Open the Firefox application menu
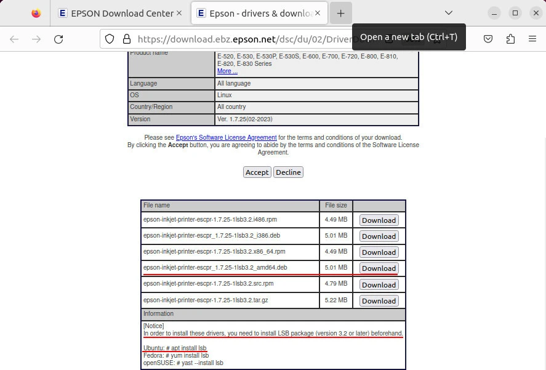The height and width of the screenshot is (370, 546). pyautogui.click(x=532, y=39)
